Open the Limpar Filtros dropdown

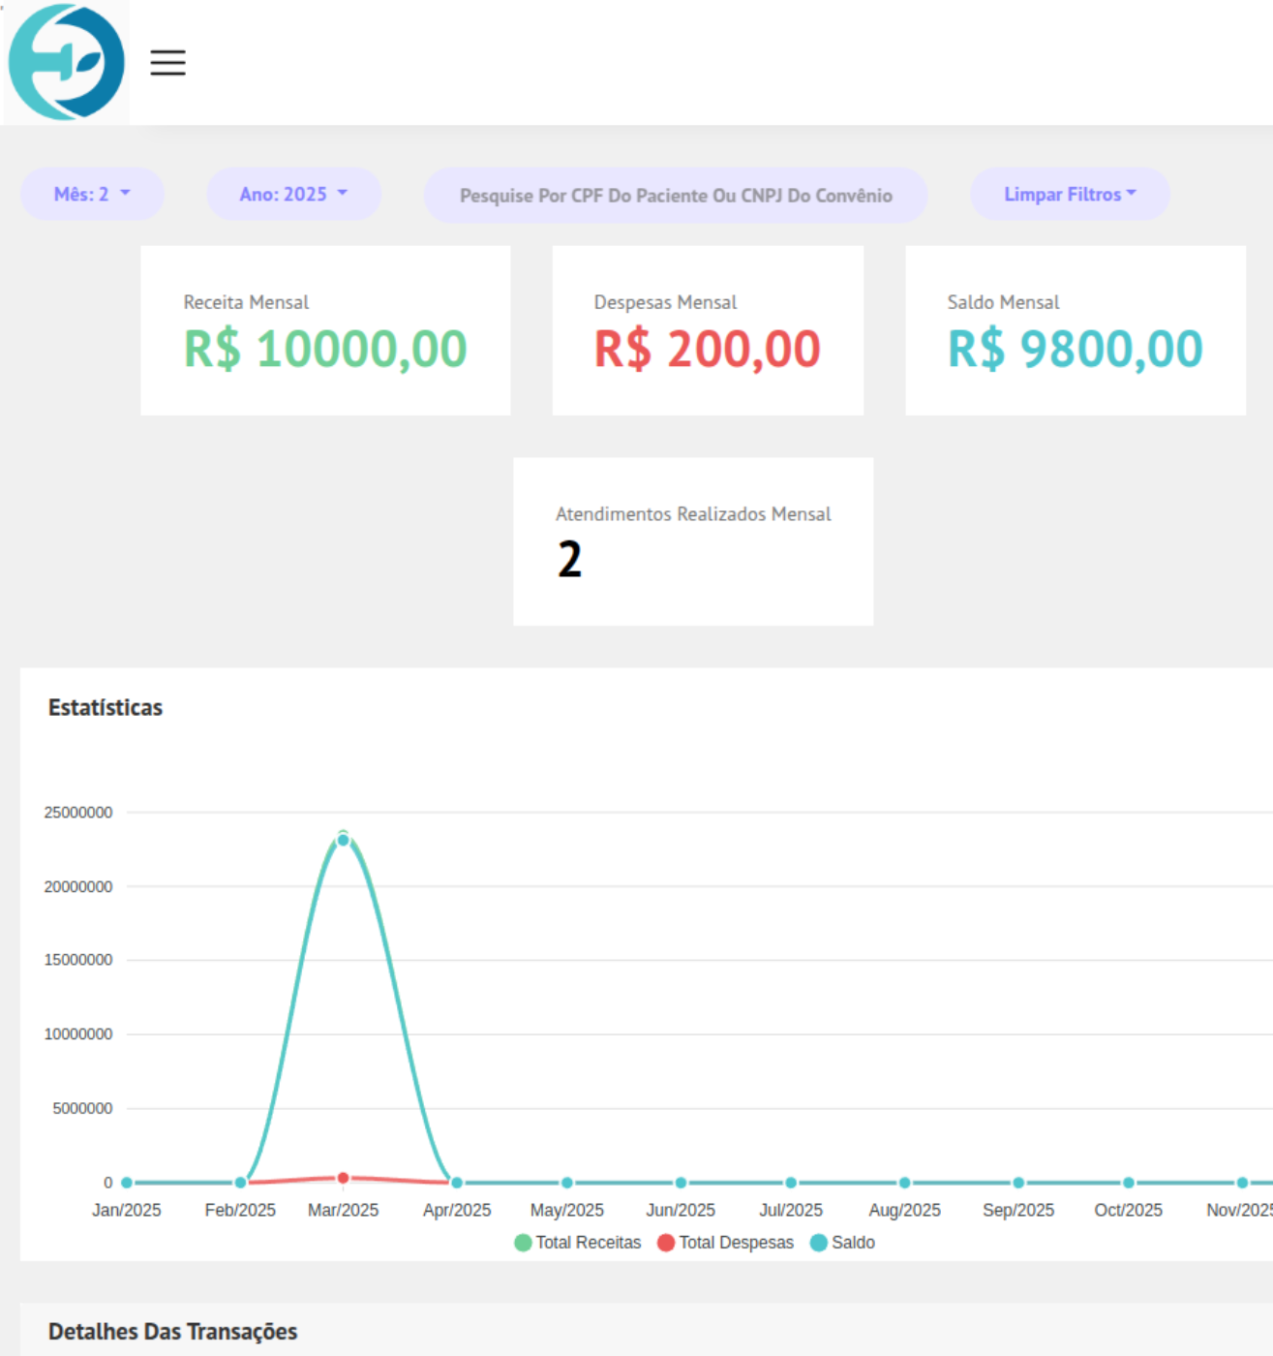tap(1070, 194)
